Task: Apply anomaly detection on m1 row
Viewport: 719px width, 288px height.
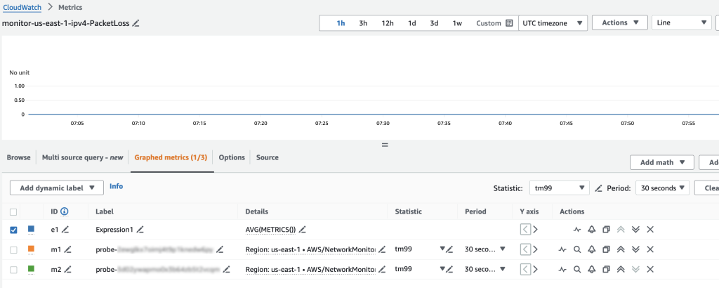Action: pyautogui.click(x=562, y=249)
